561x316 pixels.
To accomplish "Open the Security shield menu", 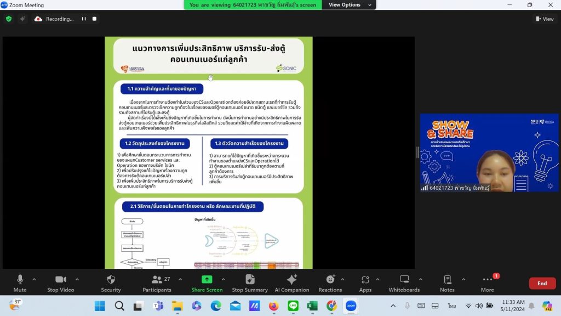I will [x=111, y=284].
